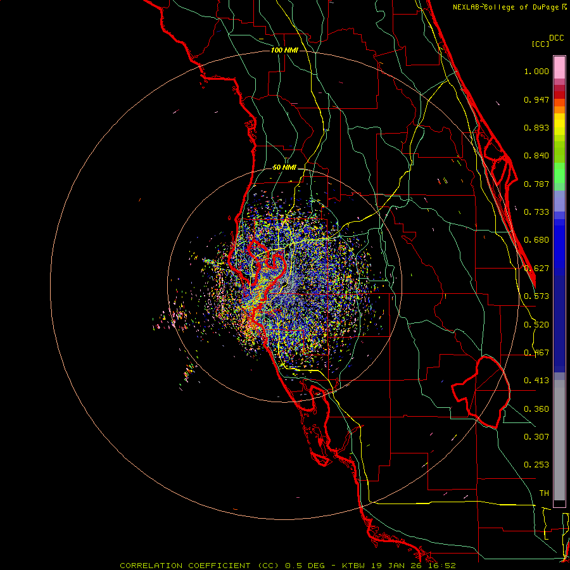Click the 1.000 value on the color scale

[x=536, y=72]
